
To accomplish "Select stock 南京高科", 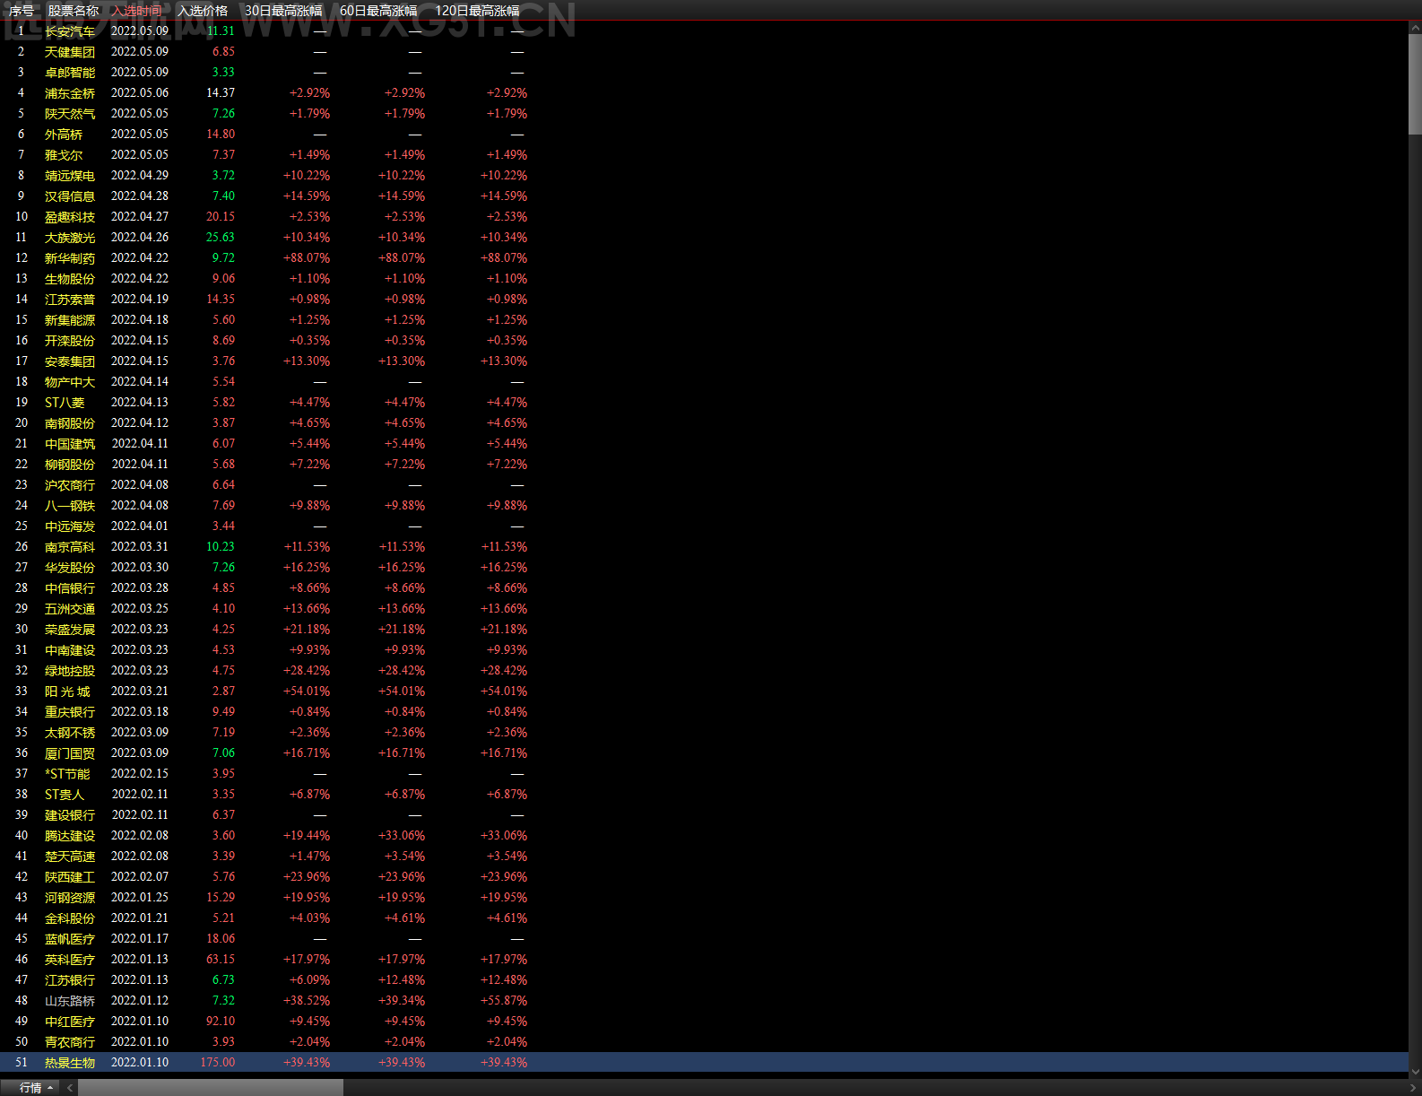I will (70, 547).
